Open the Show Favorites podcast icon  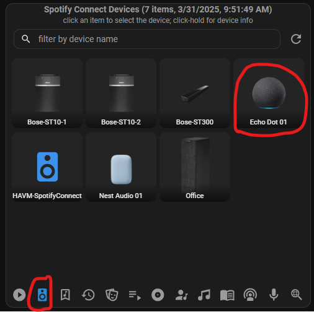[x=250, y=295]
